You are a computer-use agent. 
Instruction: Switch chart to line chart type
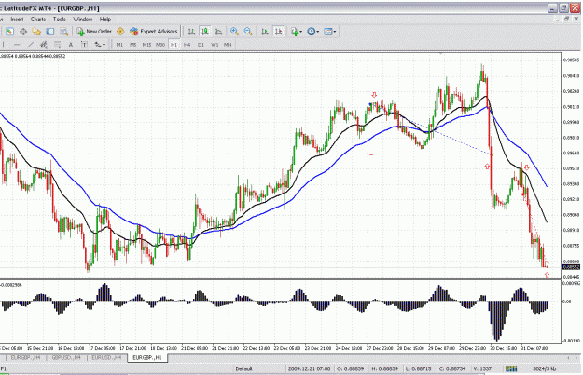(218, 32)
